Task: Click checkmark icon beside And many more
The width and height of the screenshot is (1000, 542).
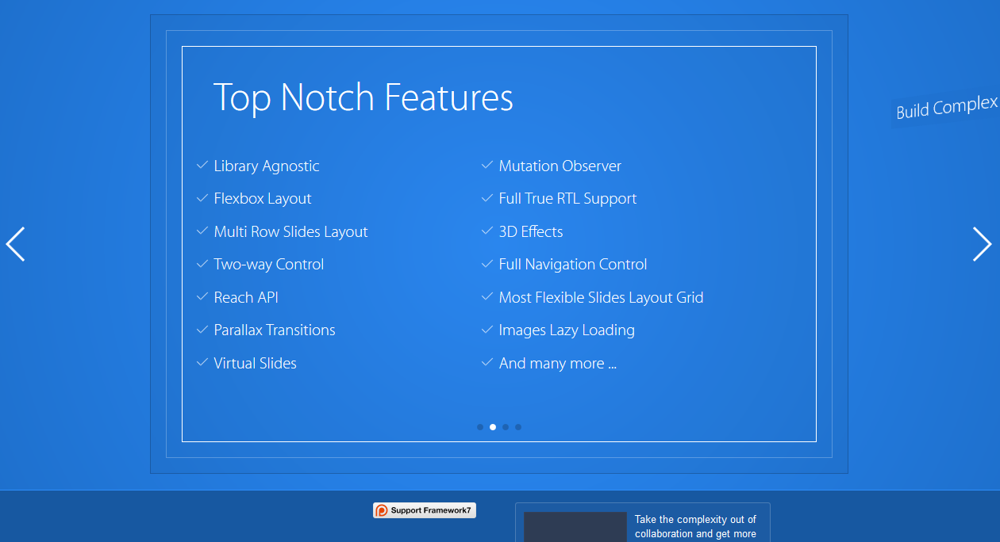Action: [x=487, y=362]
